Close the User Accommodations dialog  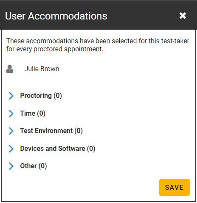click(x=183, y=16)
